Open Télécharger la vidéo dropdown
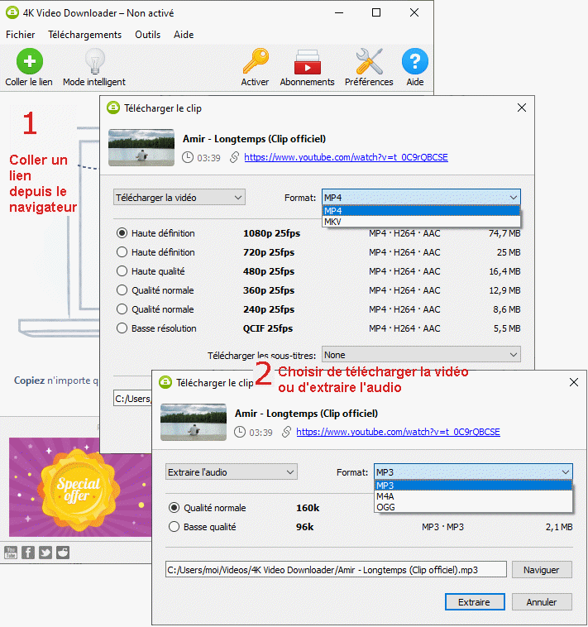Viewport: 588px width, 627px height. pos(179,198)
